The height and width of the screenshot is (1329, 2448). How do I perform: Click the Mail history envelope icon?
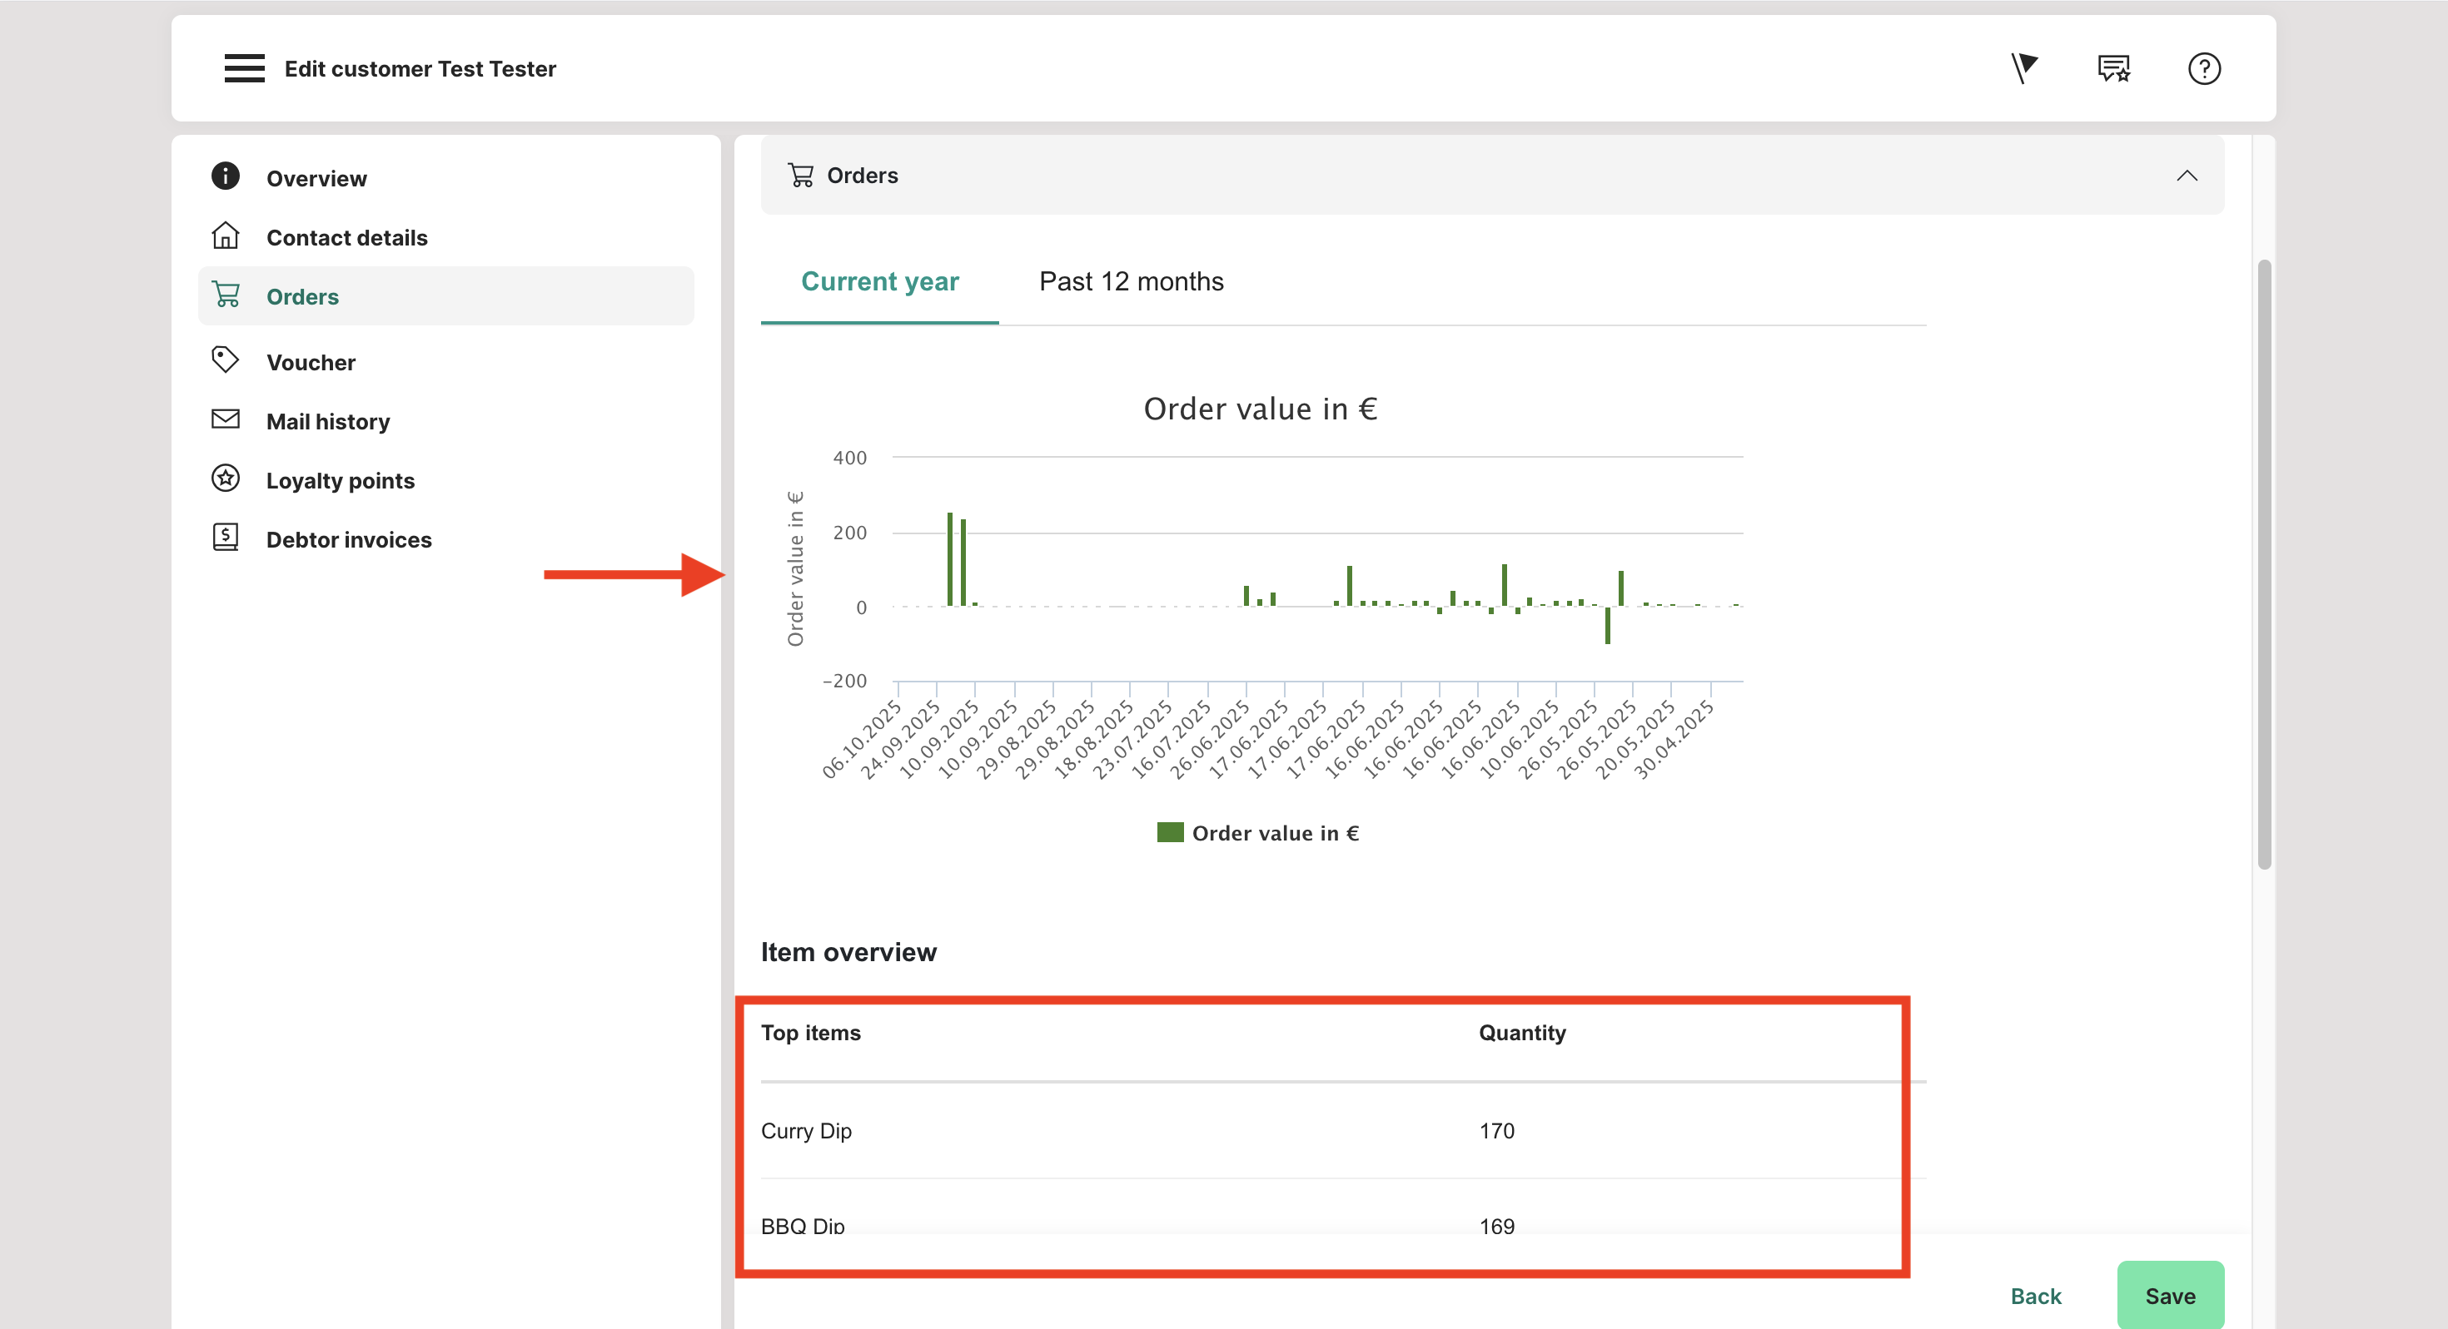tap(225, 419)
